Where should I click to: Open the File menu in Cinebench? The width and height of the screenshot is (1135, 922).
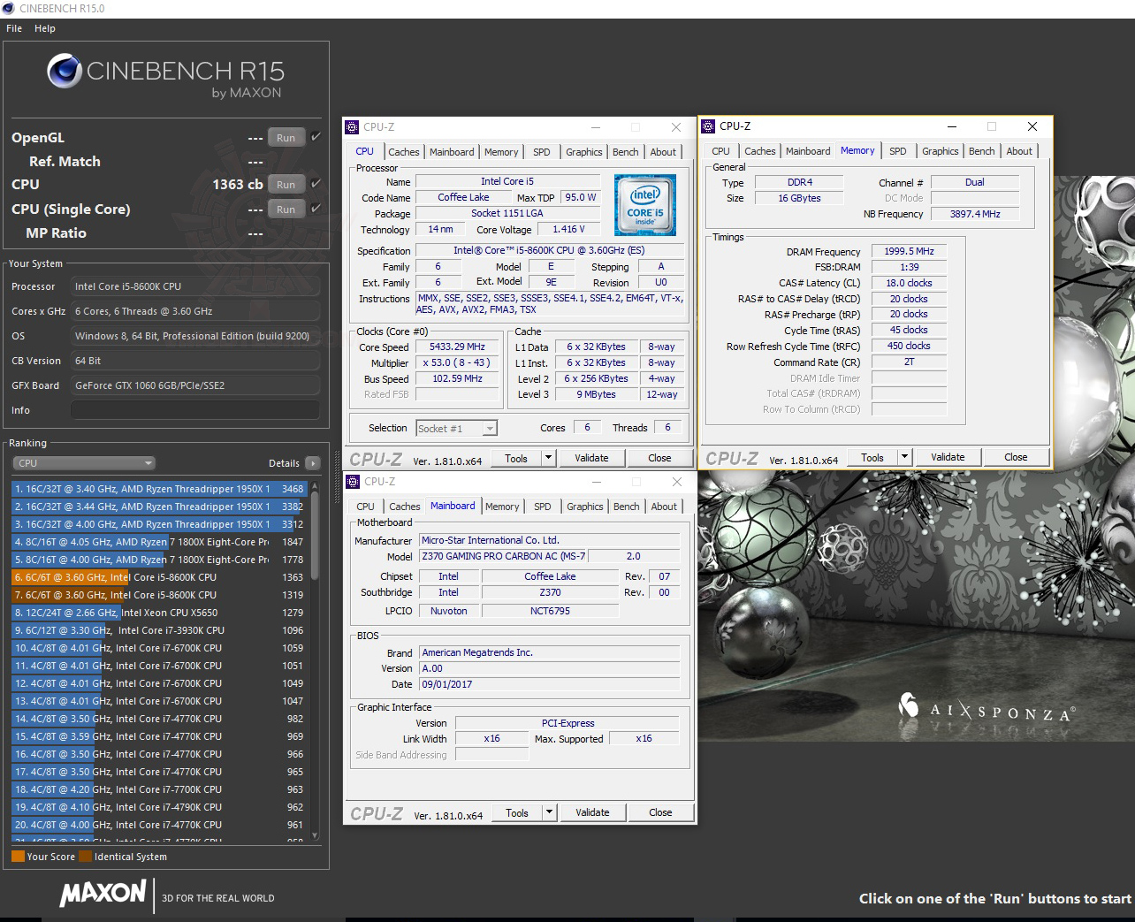(x=13, y=28)
